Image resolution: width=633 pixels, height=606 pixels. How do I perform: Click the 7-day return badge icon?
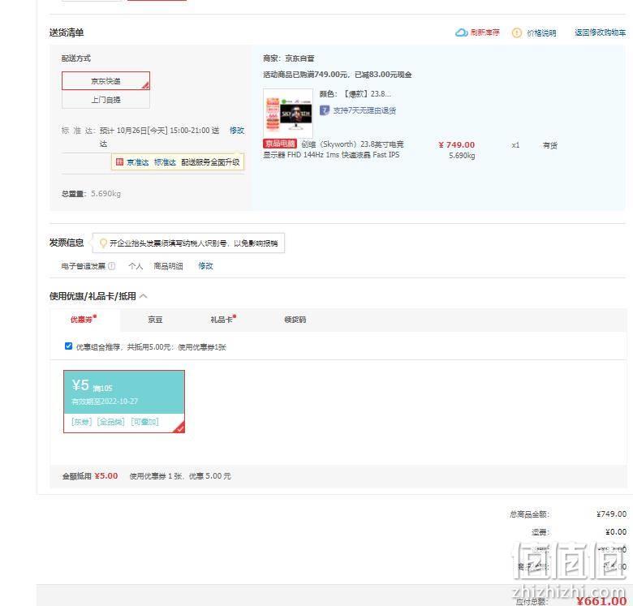pyautogui.click(x=324, y=110)
